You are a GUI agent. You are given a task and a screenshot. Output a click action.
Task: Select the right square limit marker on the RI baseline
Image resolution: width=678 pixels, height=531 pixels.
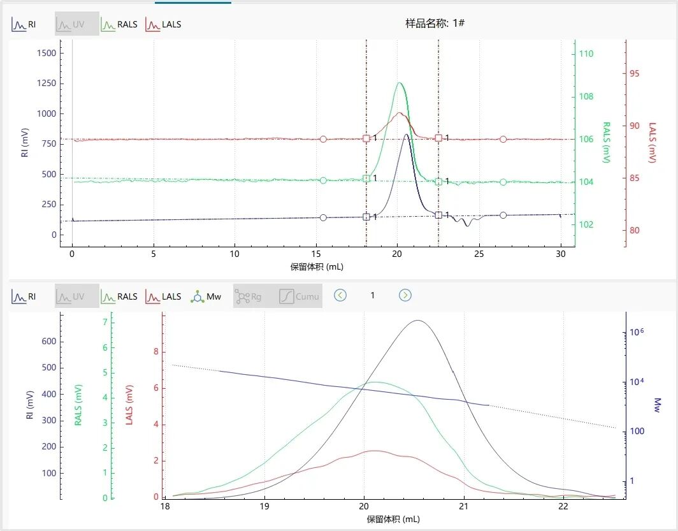438,215
